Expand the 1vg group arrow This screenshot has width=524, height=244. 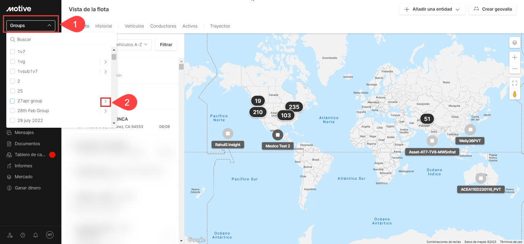pyautogui.click(x=105, y=62)
